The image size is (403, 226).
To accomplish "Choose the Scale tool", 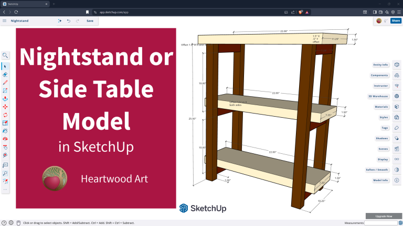I will pos(5,123).
